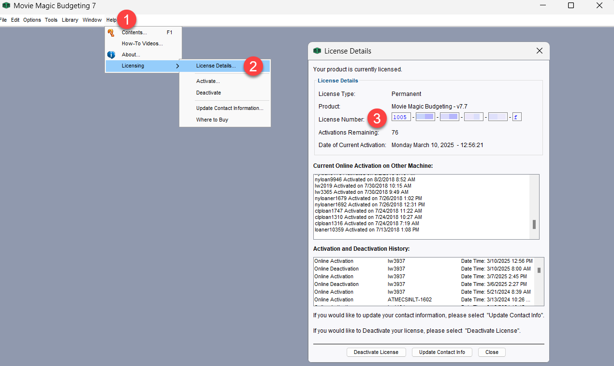The image size is (614, 366).
Task: Click the last license number field showing f
Action: click(x=517, y=117)
